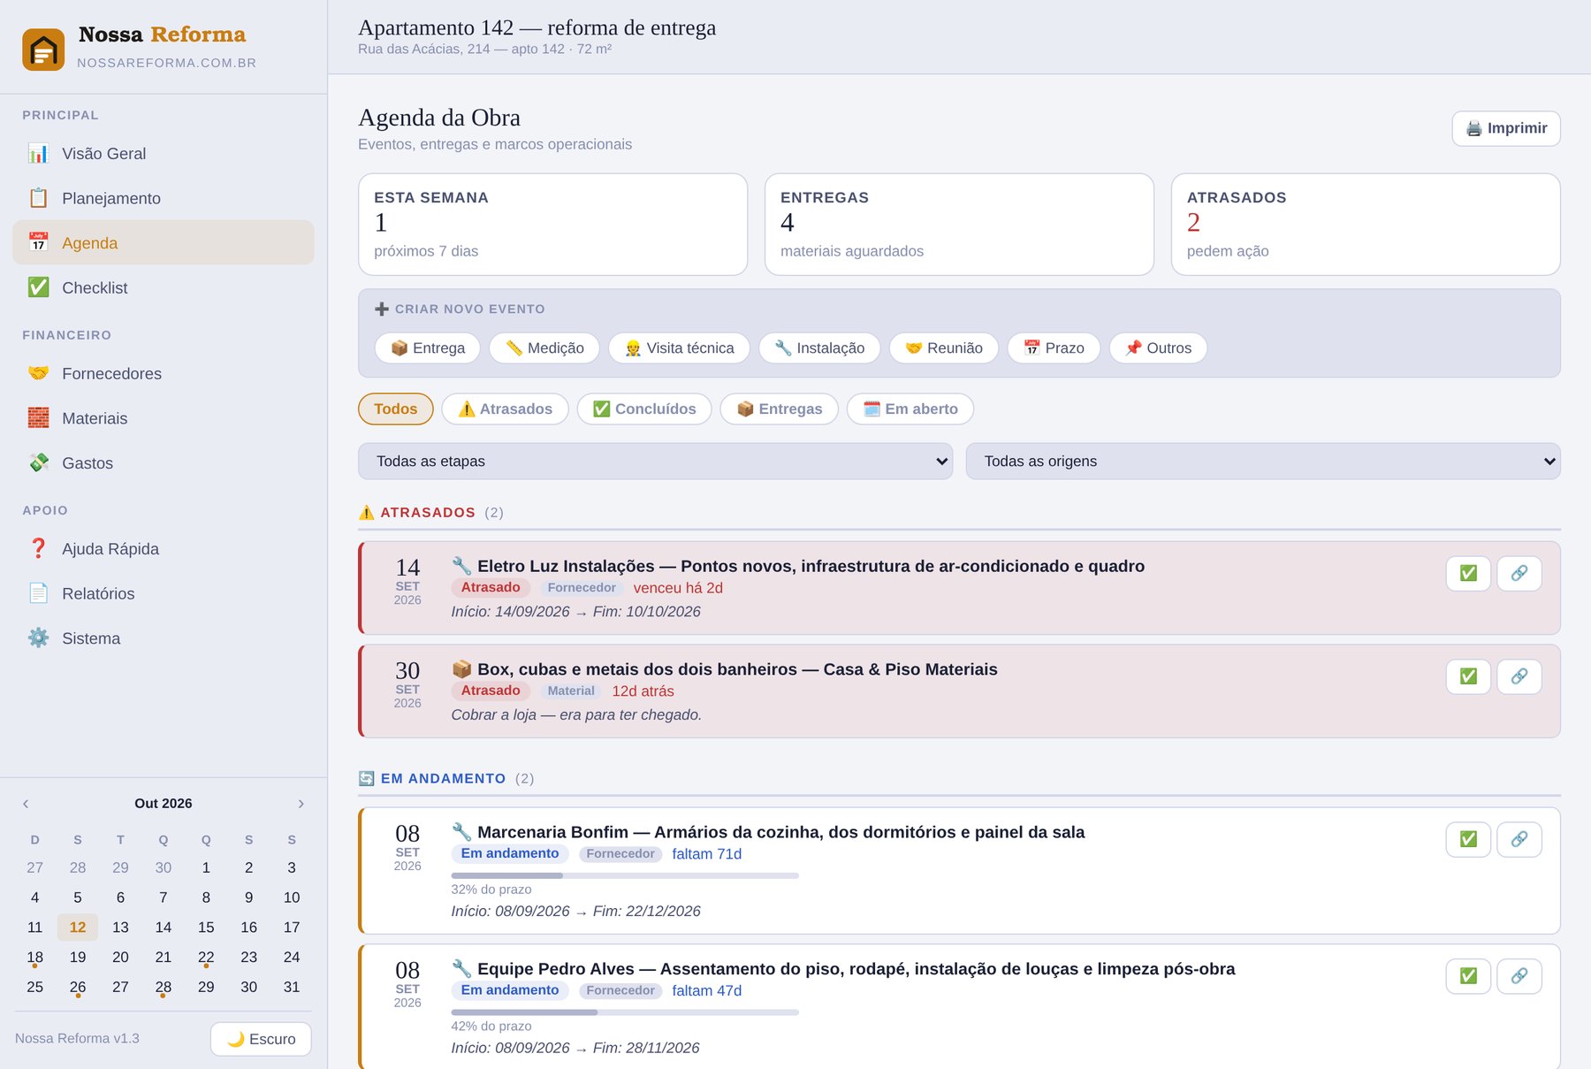Create a new Instalação event

point(819,348)
